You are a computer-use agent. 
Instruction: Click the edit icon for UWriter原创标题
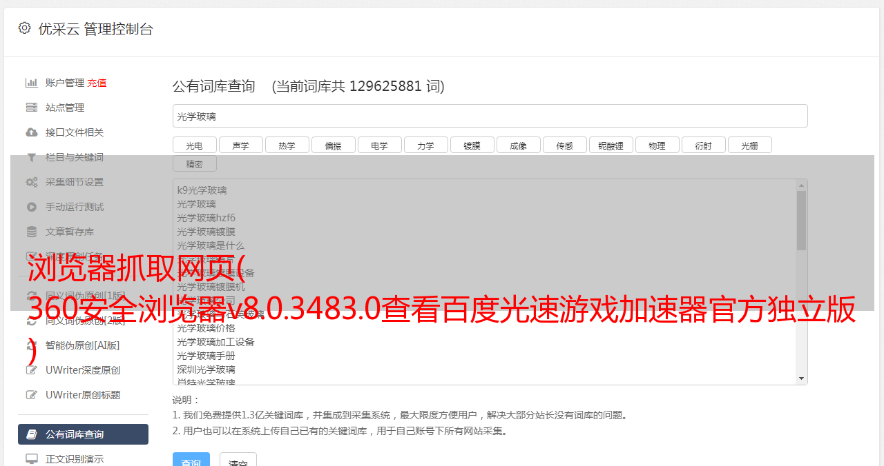[32, 395]
